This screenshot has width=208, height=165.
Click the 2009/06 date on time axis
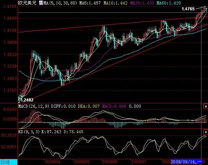109,162
